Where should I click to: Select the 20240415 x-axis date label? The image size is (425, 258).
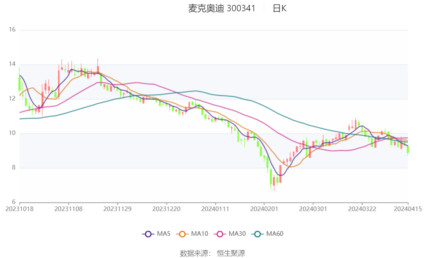408,209
